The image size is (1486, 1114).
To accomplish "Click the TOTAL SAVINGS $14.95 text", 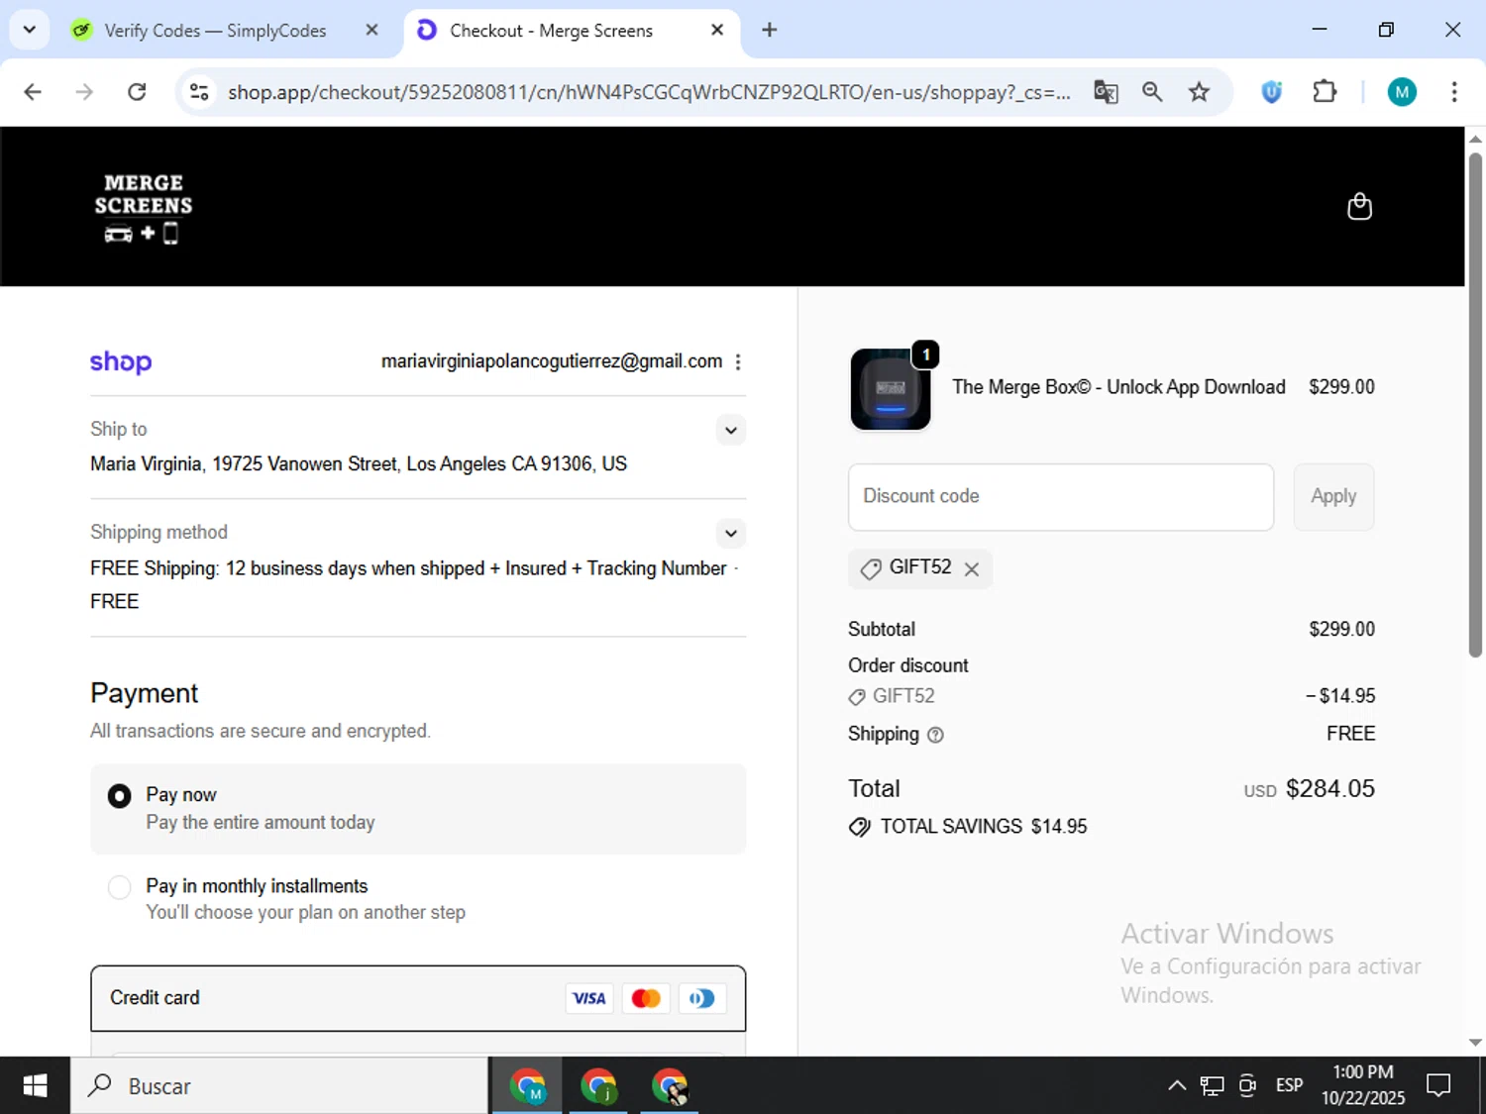I will point(983,827).
